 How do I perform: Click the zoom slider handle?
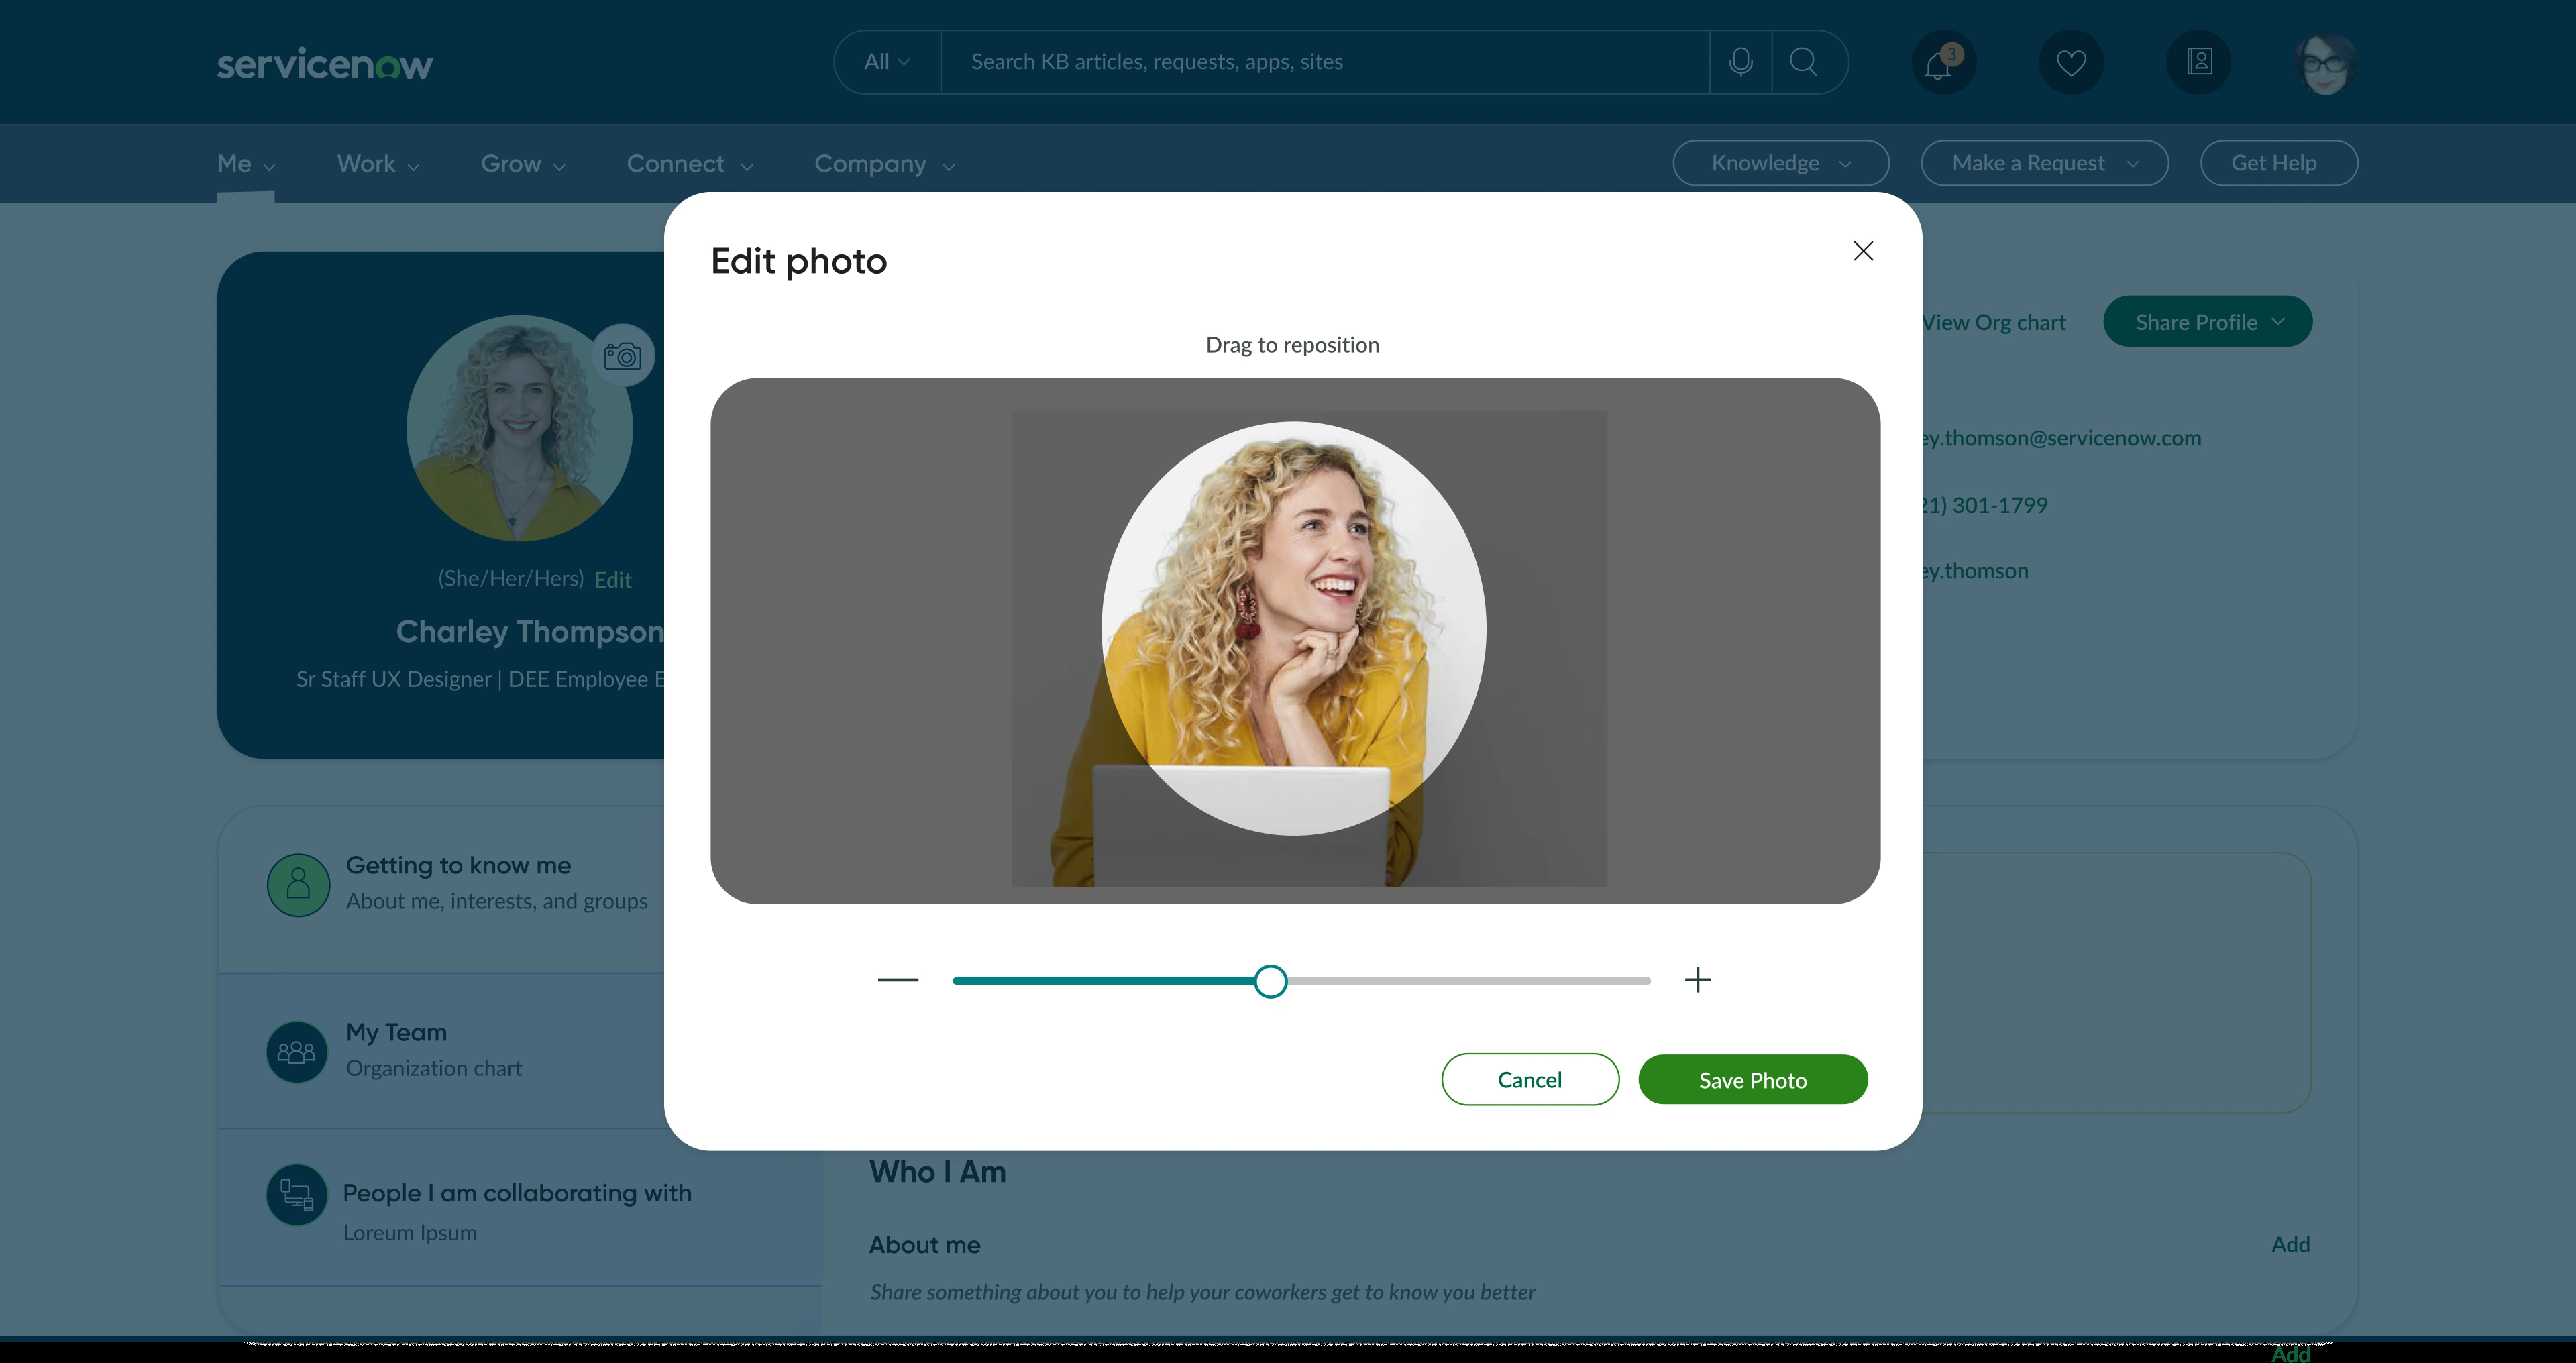(1270, 981)
